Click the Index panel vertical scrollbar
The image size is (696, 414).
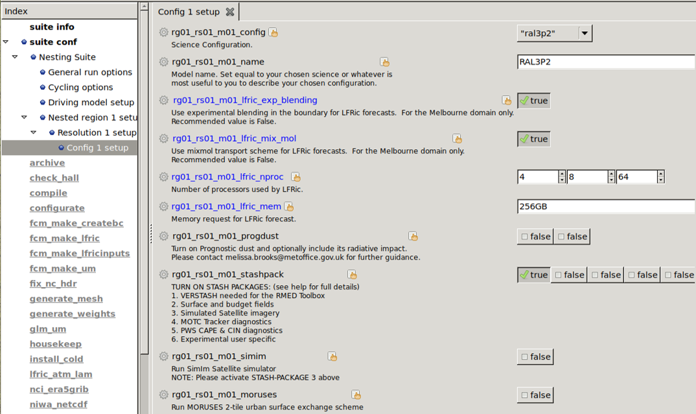[x=145, y=182]
